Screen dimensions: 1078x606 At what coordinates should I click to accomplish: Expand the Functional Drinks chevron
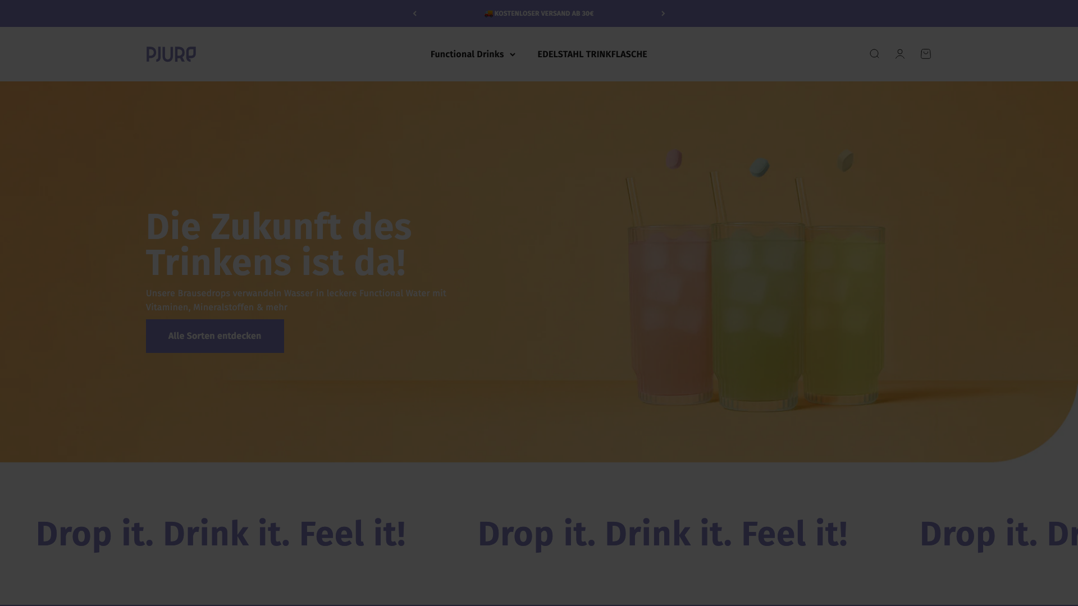512,54
